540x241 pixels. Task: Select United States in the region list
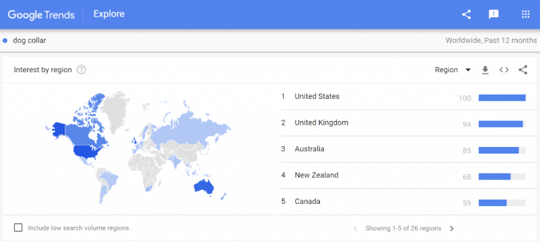(317, 97)
